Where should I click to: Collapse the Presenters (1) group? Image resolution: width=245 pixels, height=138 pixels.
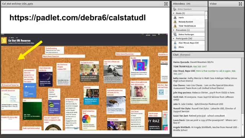173,30
